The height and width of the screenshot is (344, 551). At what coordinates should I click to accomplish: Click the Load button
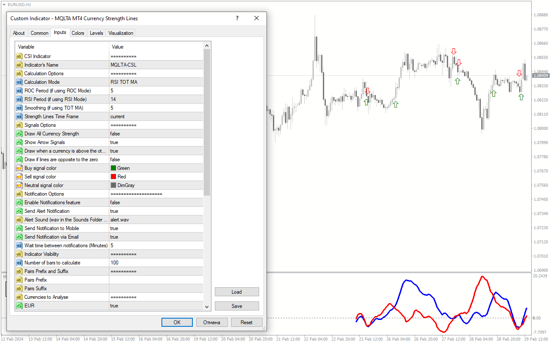pyautogui.click(x=237, y=292)
